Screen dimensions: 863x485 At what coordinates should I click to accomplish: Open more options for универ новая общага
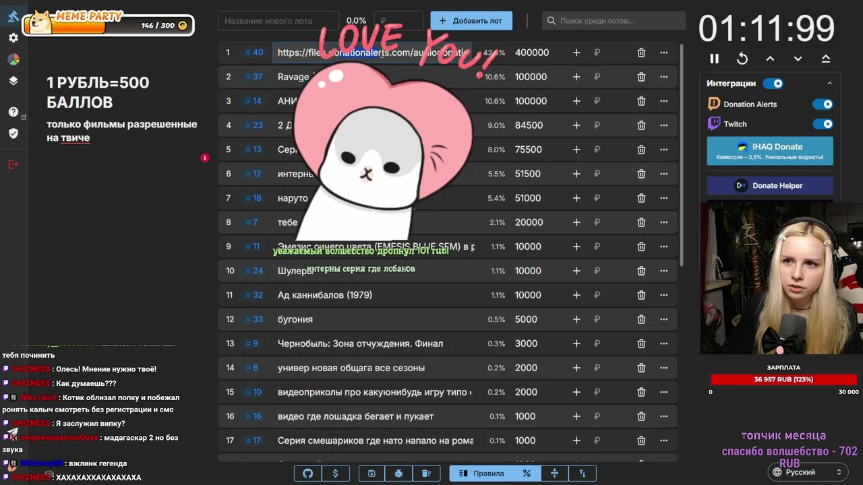[664, 368]
